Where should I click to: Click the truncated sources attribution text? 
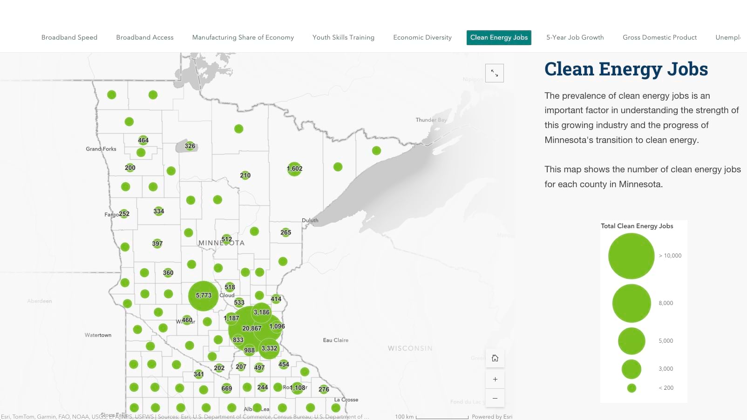pyautogui.click(x=186, y=417)
